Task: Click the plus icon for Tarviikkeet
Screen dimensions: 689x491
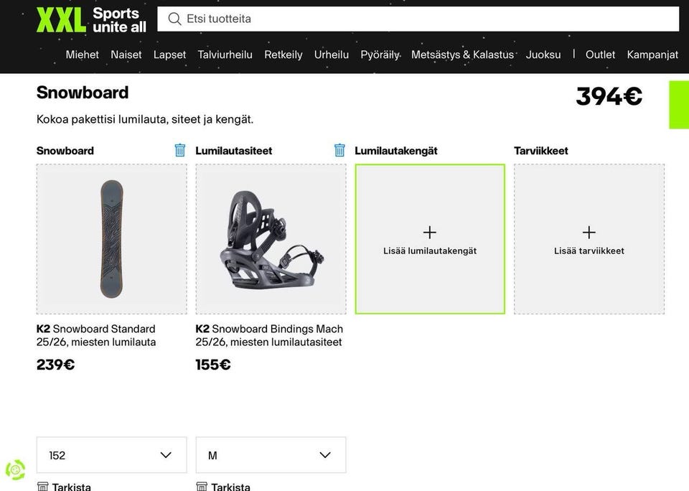Action: tap(589, 233)
